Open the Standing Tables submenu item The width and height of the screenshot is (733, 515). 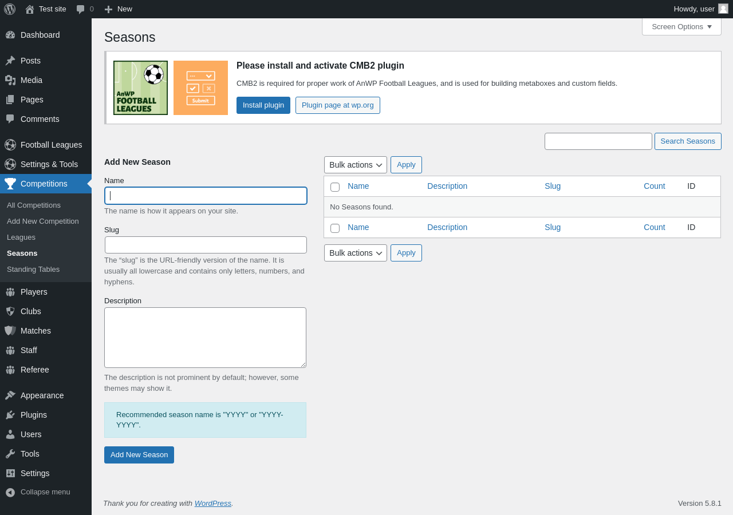(33, 269)
